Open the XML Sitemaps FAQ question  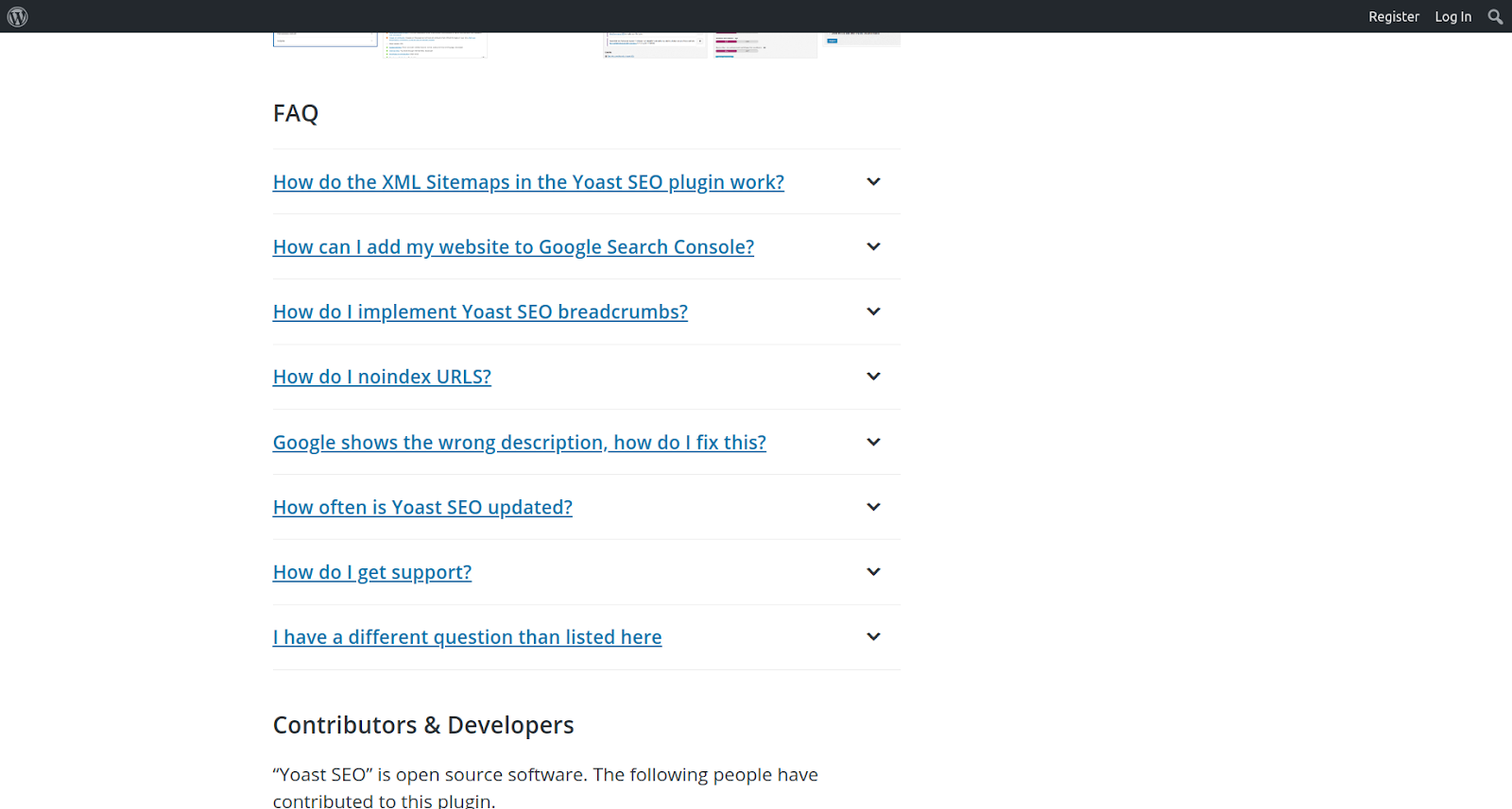[x=528, y=182]
